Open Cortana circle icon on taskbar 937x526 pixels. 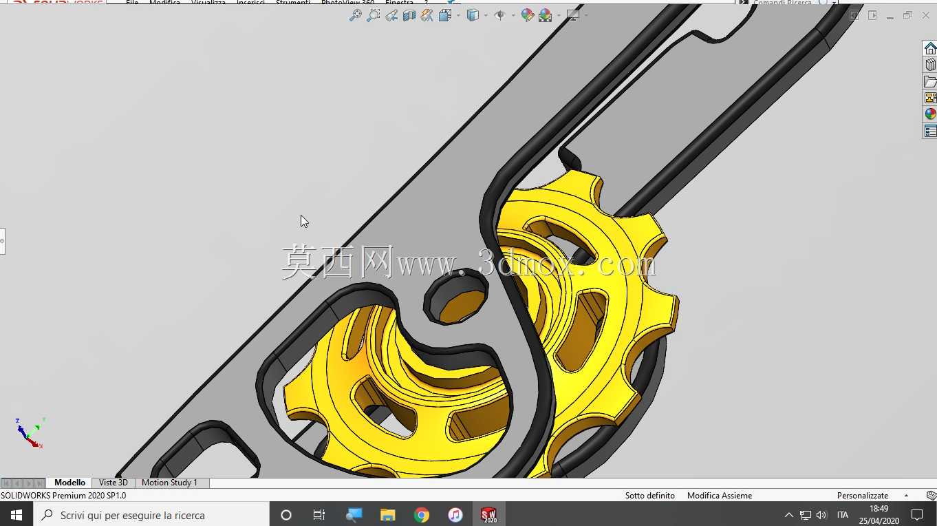tap(286, 515)
